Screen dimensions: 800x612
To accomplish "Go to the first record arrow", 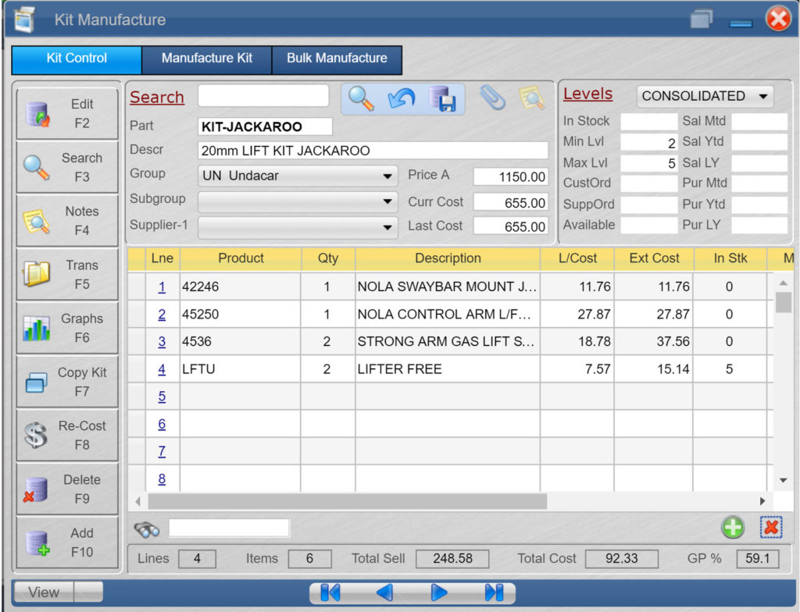I will tap(330, 592).
